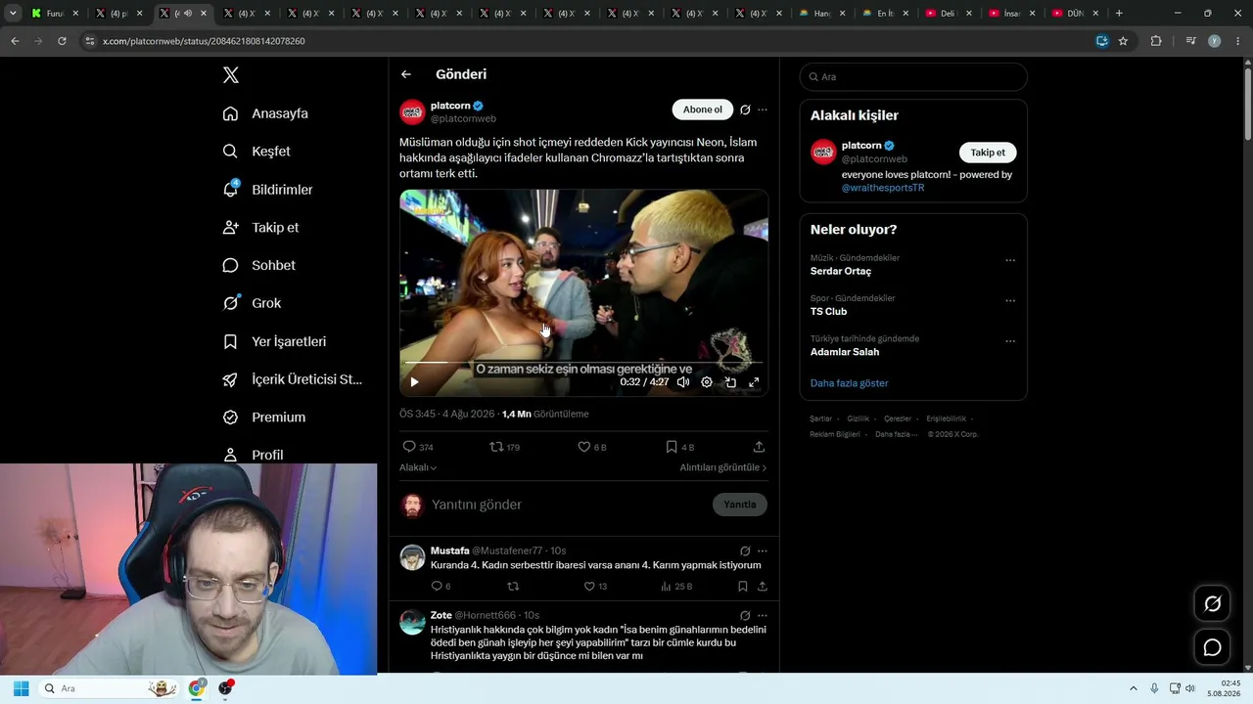Open the Chrome extensions menu
This screenshot has height=704, width=1253.
point(1156,41)
